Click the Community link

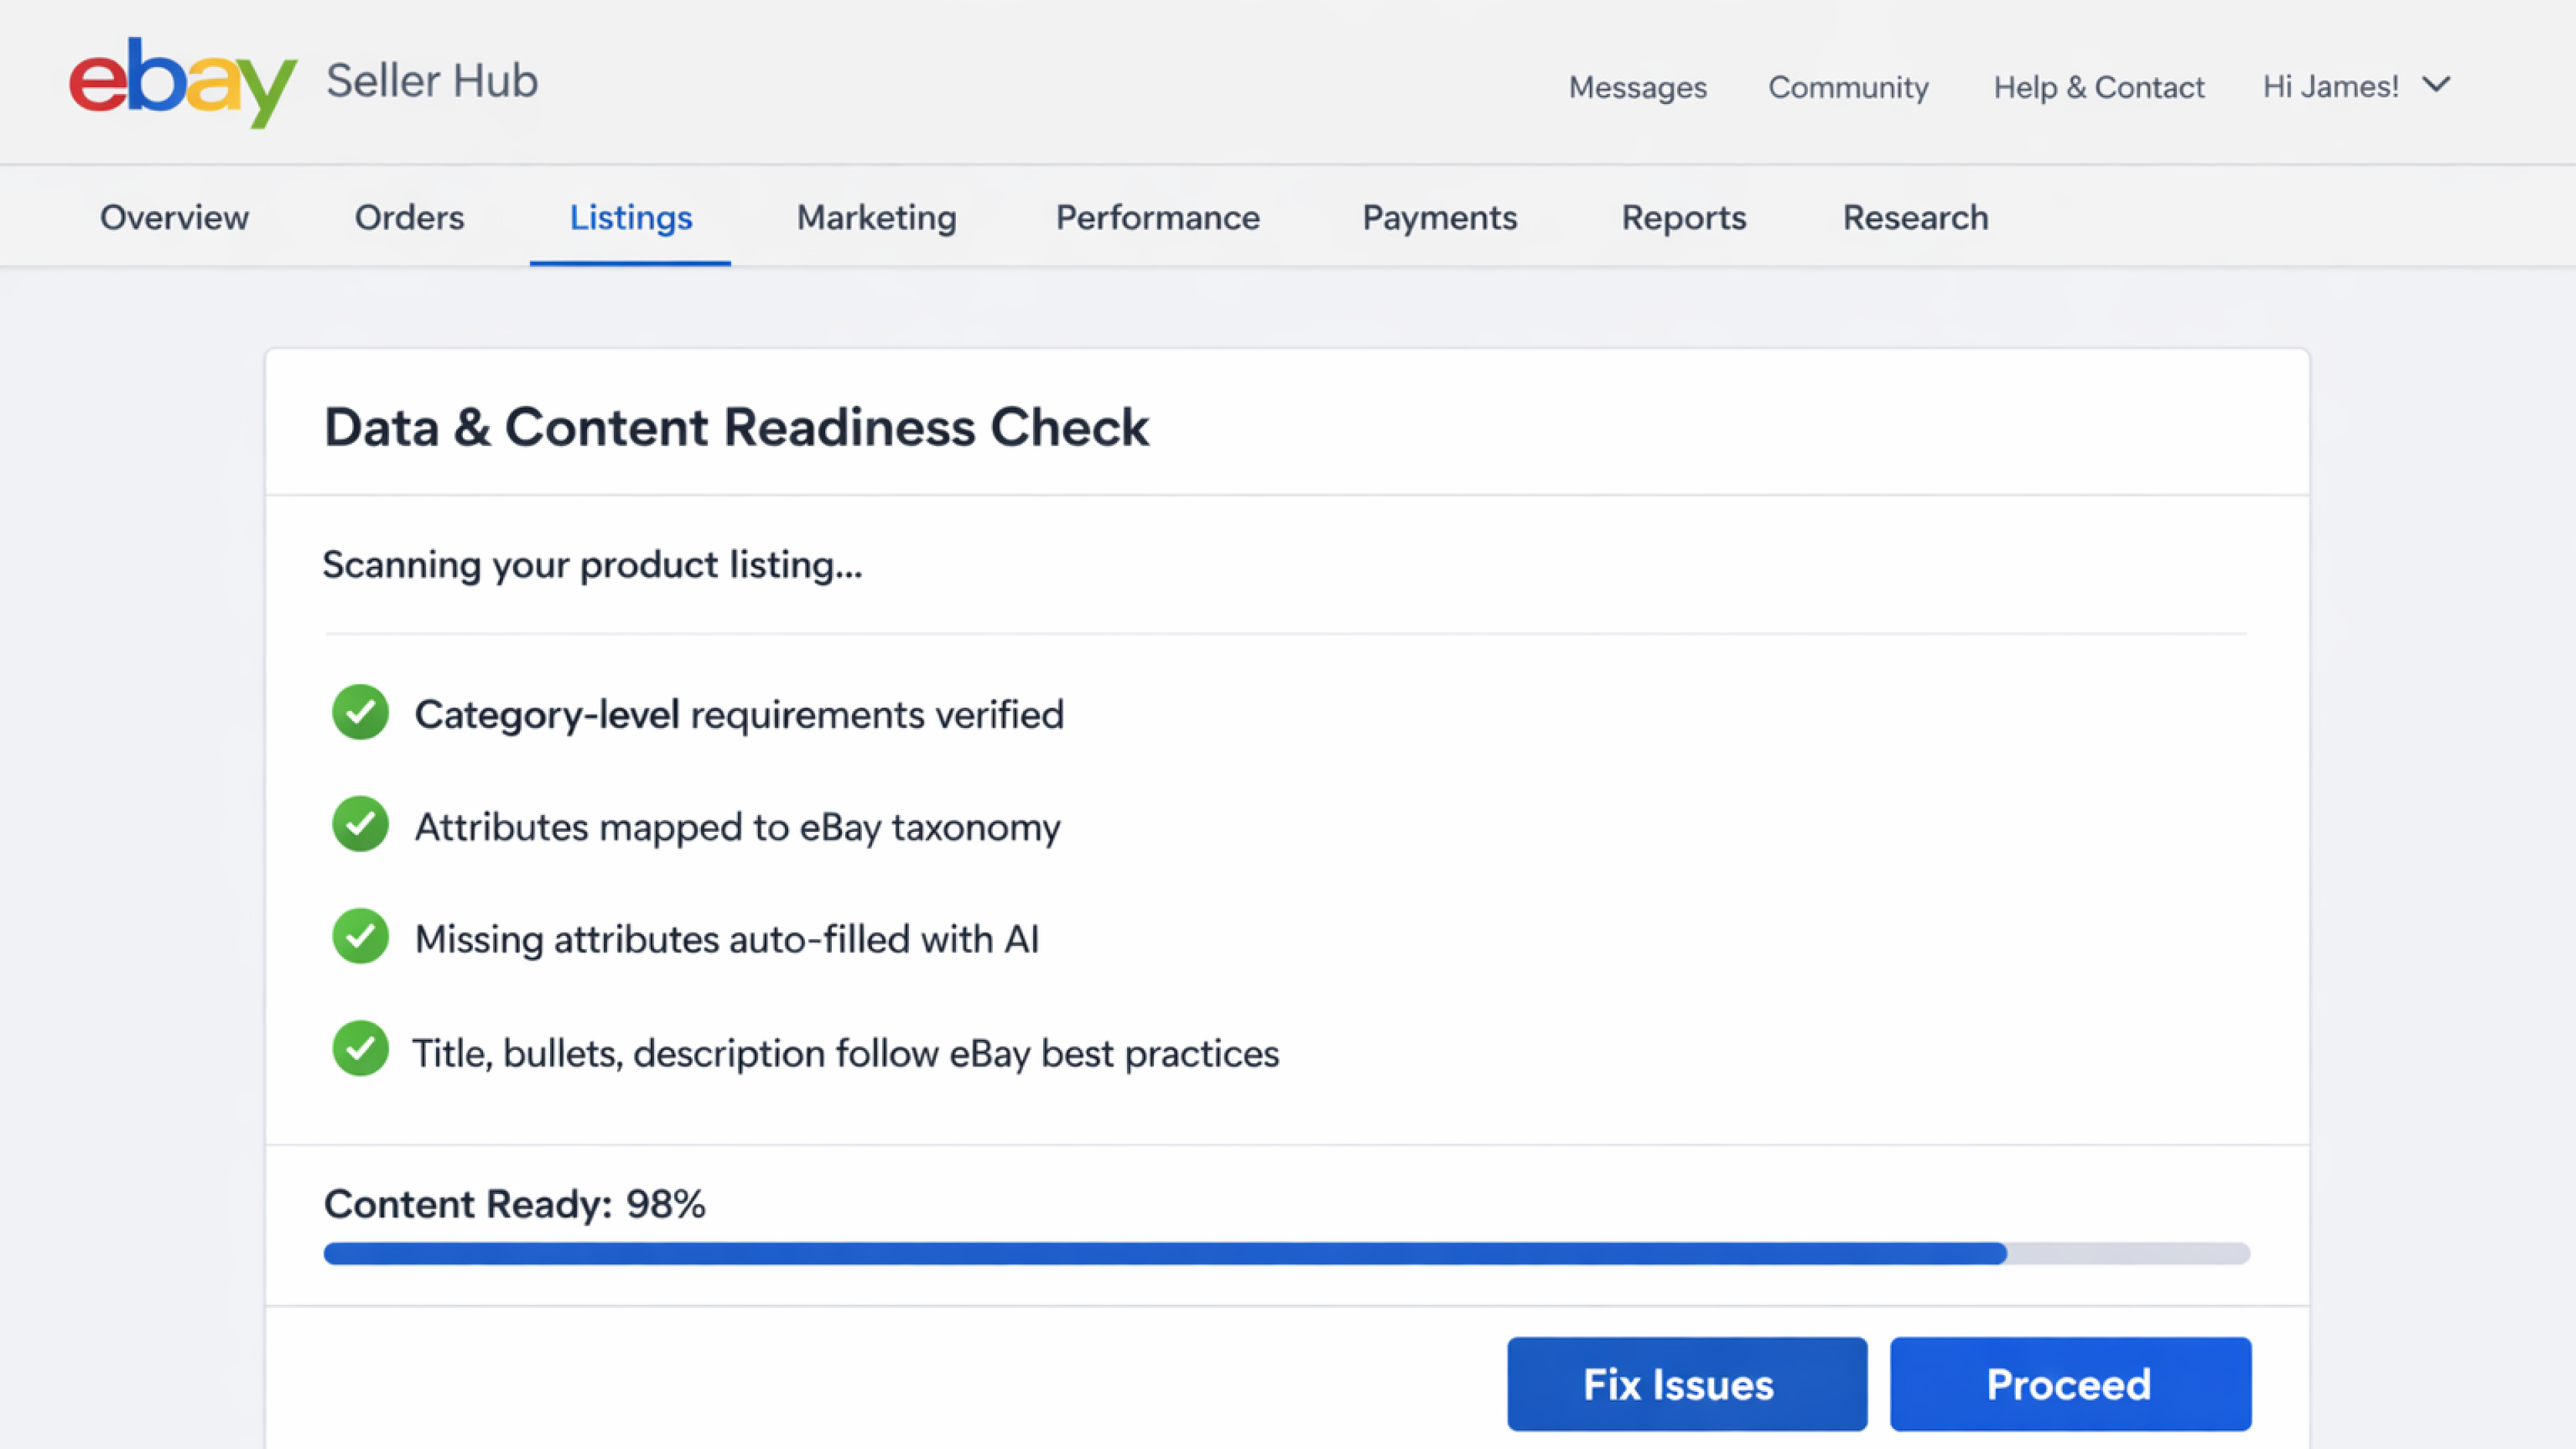click(1848, 87)
